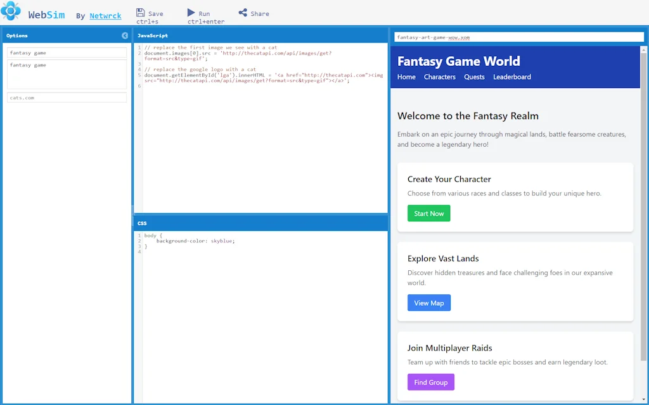Open the Netwrck link
The width and height of the screenshot is (649, 405).
[105, 16]
